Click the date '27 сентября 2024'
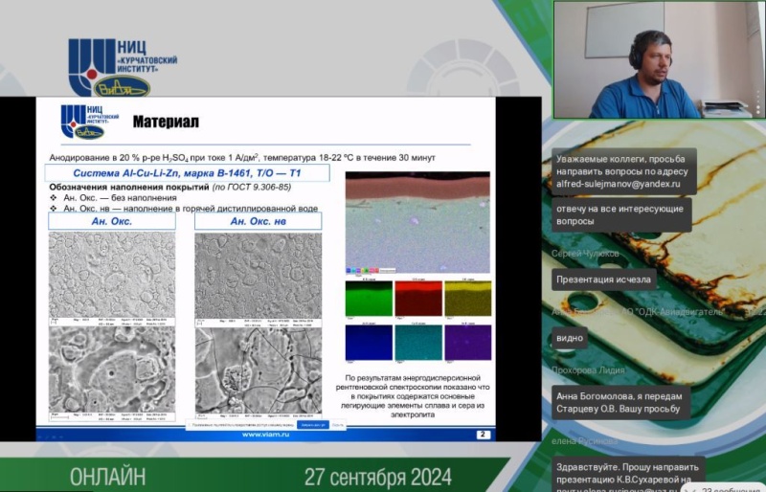 coord(377,477)
